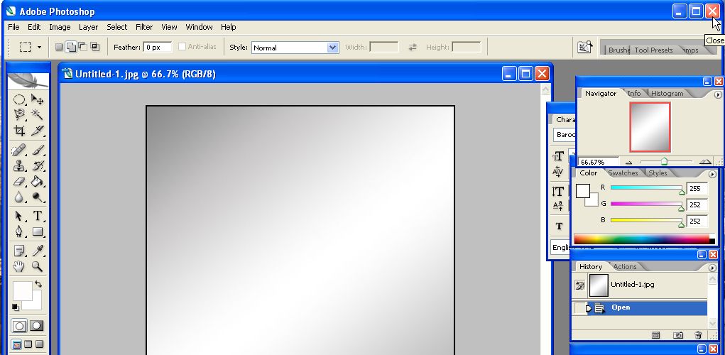Open the Style dropdown in options bar
Image resolution: width=725 pixels, height=355 pixels.
[x=332, y=48]
